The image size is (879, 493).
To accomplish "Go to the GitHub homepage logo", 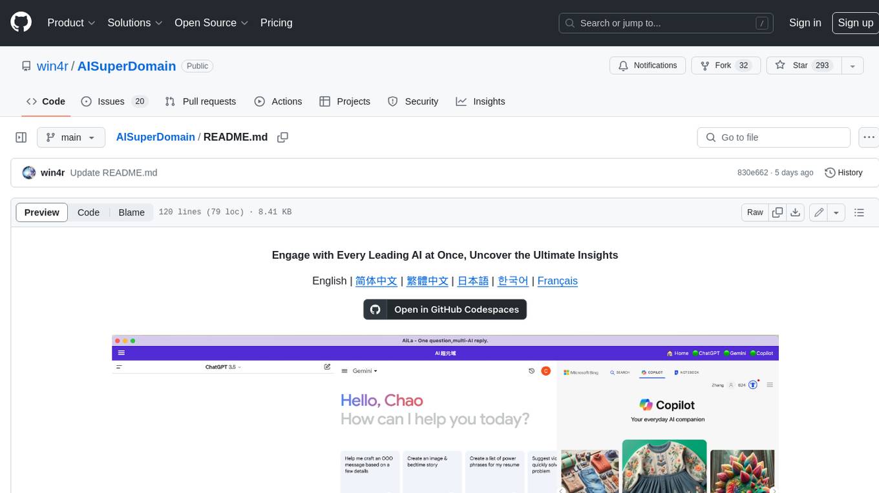I will [x=21, y=23].
